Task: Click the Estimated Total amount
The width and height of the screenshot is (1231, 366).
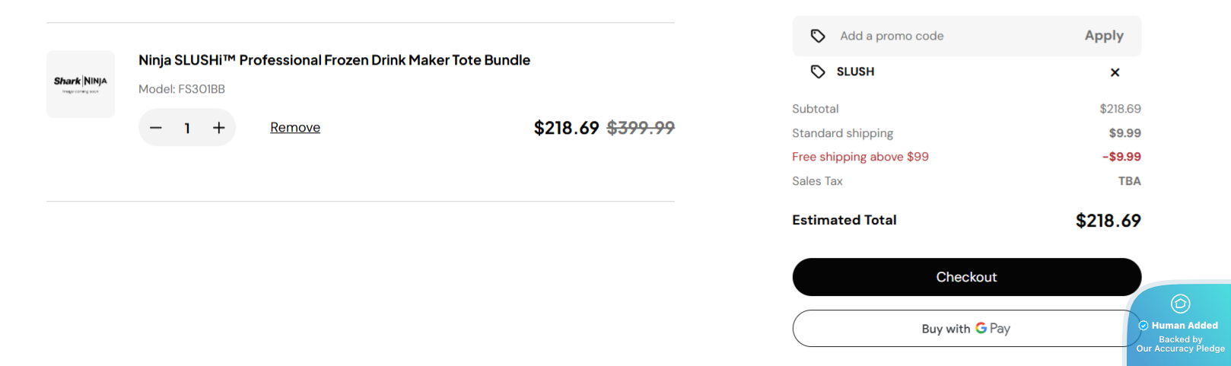Action: click(x=1108, y=221)
